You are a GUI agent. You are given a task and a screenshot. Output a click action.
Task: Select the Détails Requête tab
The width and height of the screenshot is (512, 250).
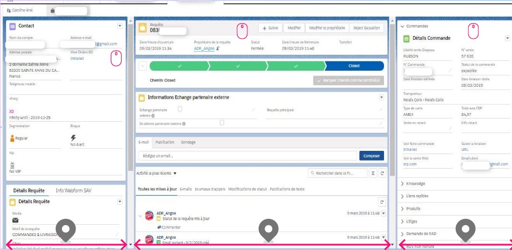click(29, 191)
